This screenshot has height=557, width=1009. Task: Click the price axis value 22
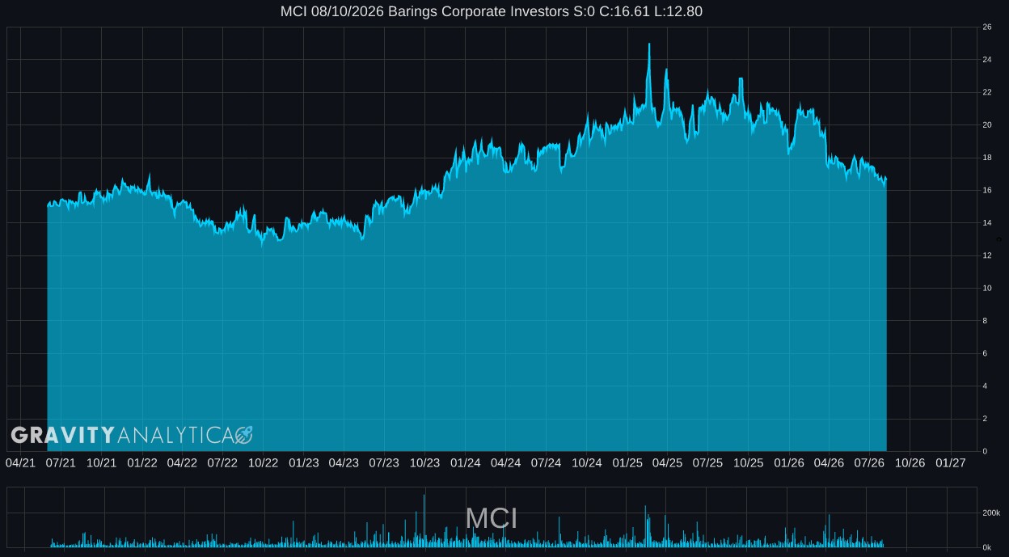[x=986, y=92]
